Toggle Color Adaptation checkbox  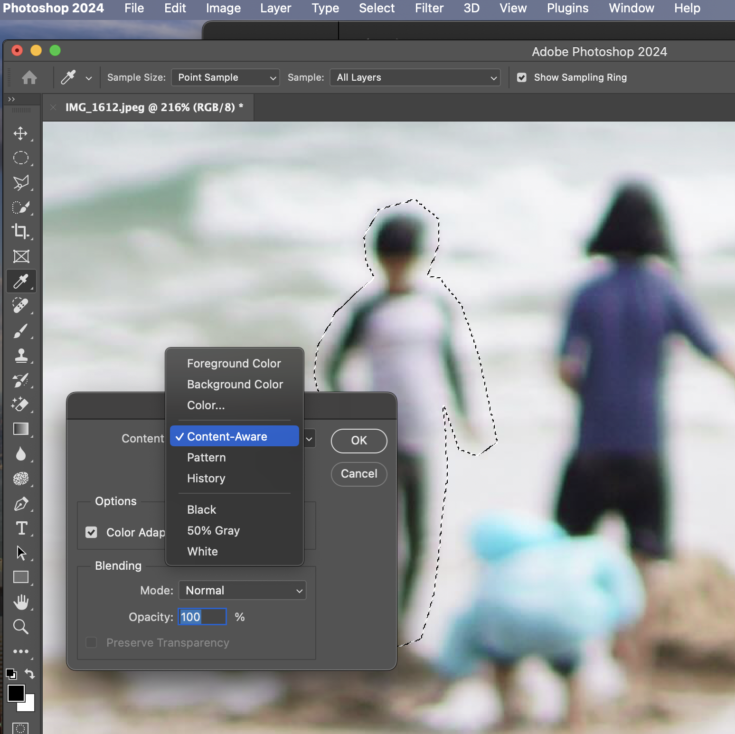91,532
